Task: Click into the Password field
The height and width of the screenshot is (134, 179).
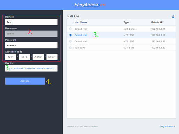Action: (31, 45)
